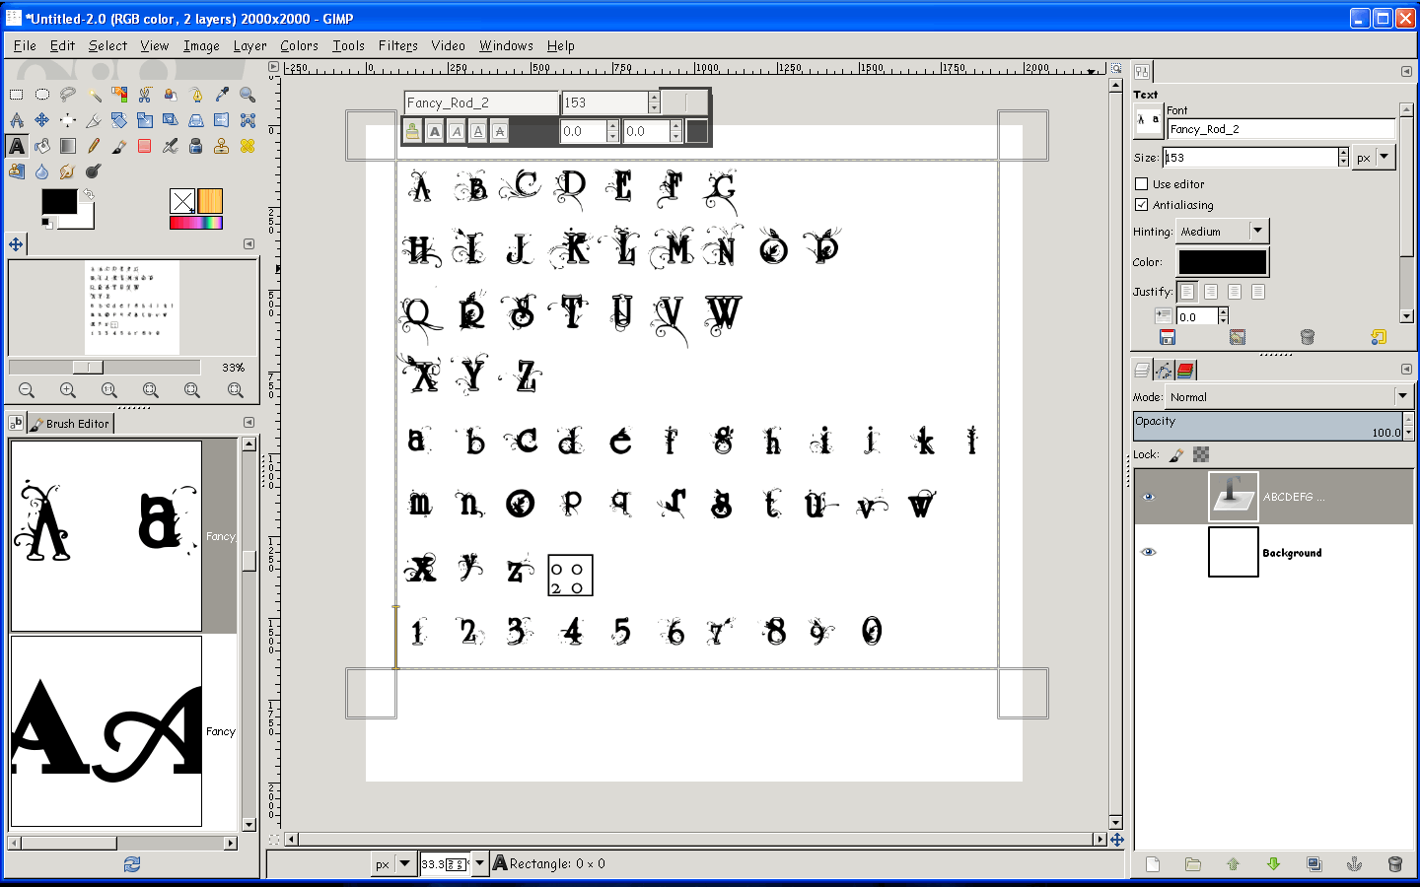Image resolution: width=1420 pixels, height=887 pixels.
Task: Click the zoom in magnifier in Navigation
Action: point(68,390)
